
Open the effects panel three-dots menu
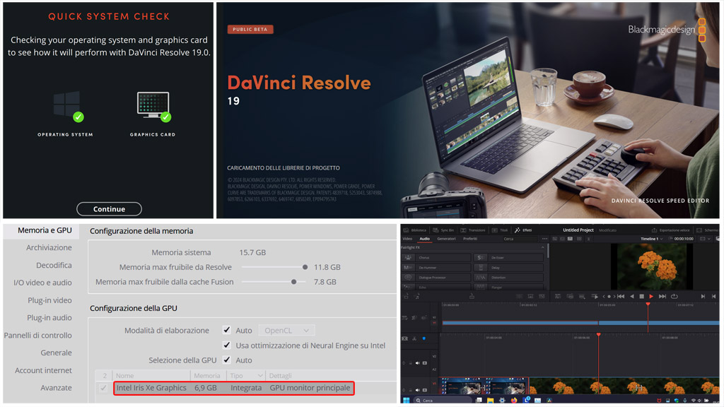545,239
